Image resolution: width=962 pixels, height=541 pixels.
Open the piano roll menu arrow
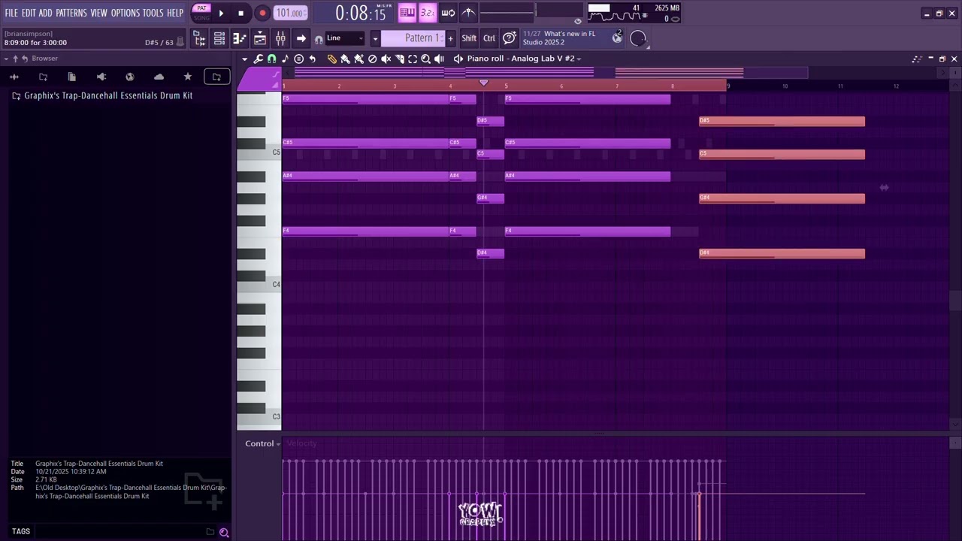click(x=244, y=59)
